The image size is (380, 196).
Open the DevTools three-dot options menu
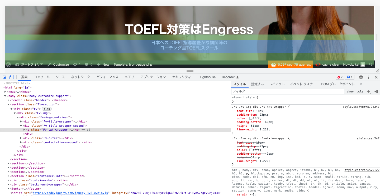tap(368, 77)
